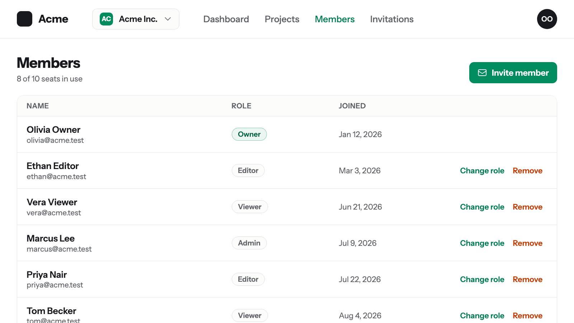Click Marcus Lee's Admin role badge
Image resolution: width=574 pixels, height=323 pixels.
point(249,243)
